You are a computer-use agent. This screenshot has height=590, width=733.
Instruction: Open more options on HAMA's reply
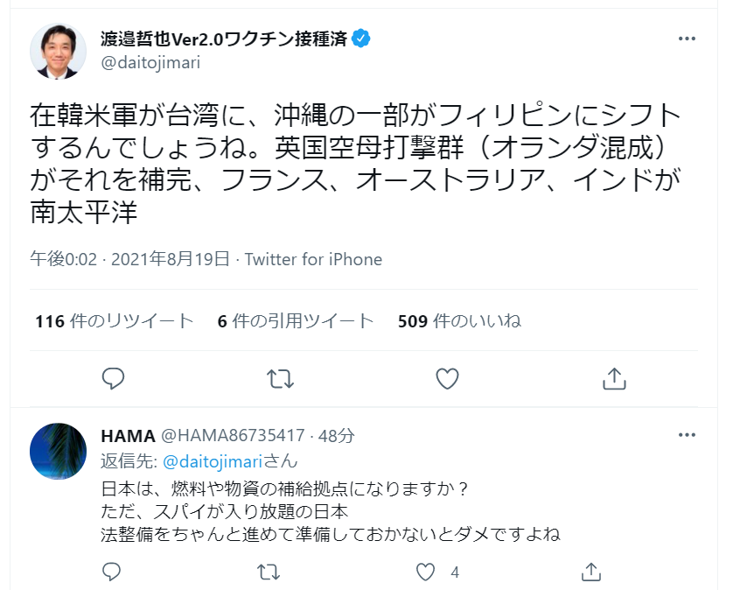click(x=687, y=435)
